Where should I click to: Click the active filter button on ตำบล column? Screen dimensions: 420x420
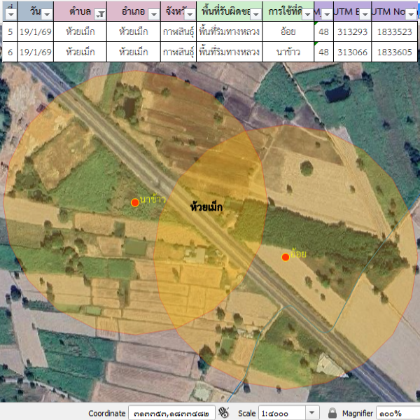coord(100,15)
